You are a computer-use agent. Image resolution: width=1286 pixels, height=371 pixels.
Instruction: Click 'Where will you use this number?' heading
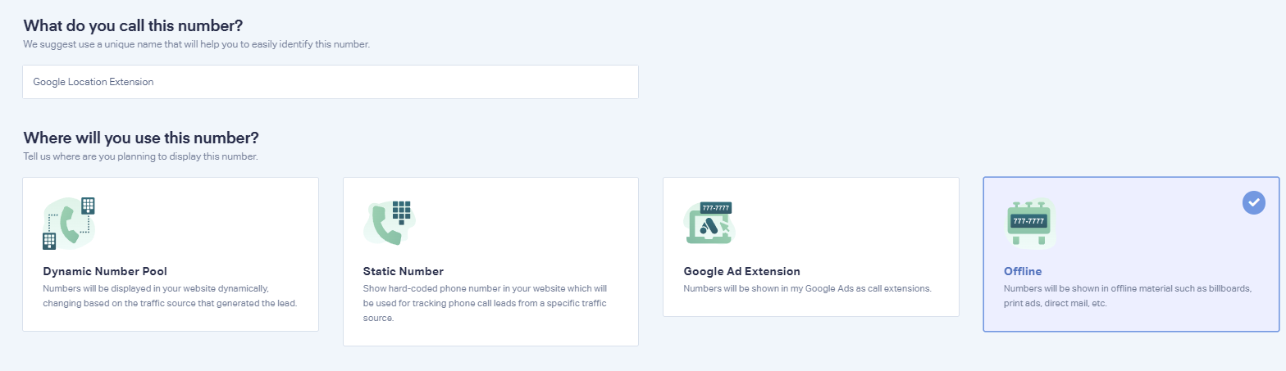point(141,138)
